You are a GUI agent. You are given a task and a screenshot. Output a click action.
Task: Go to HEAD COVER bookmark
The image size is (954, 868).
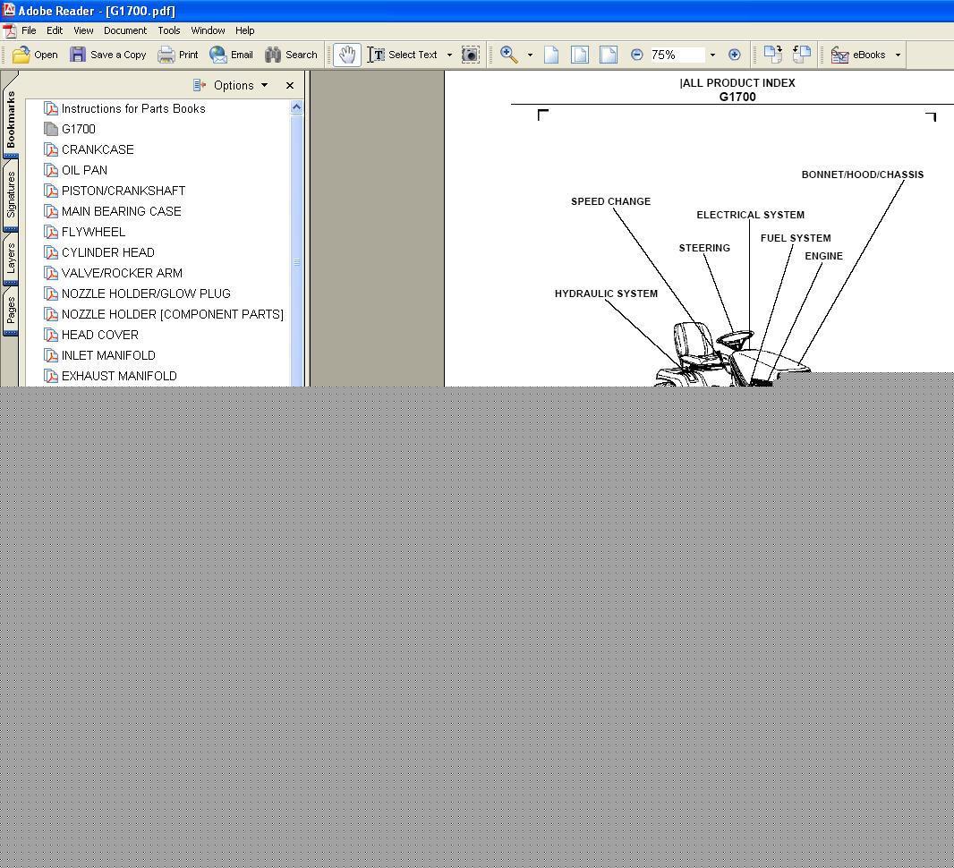99,336
